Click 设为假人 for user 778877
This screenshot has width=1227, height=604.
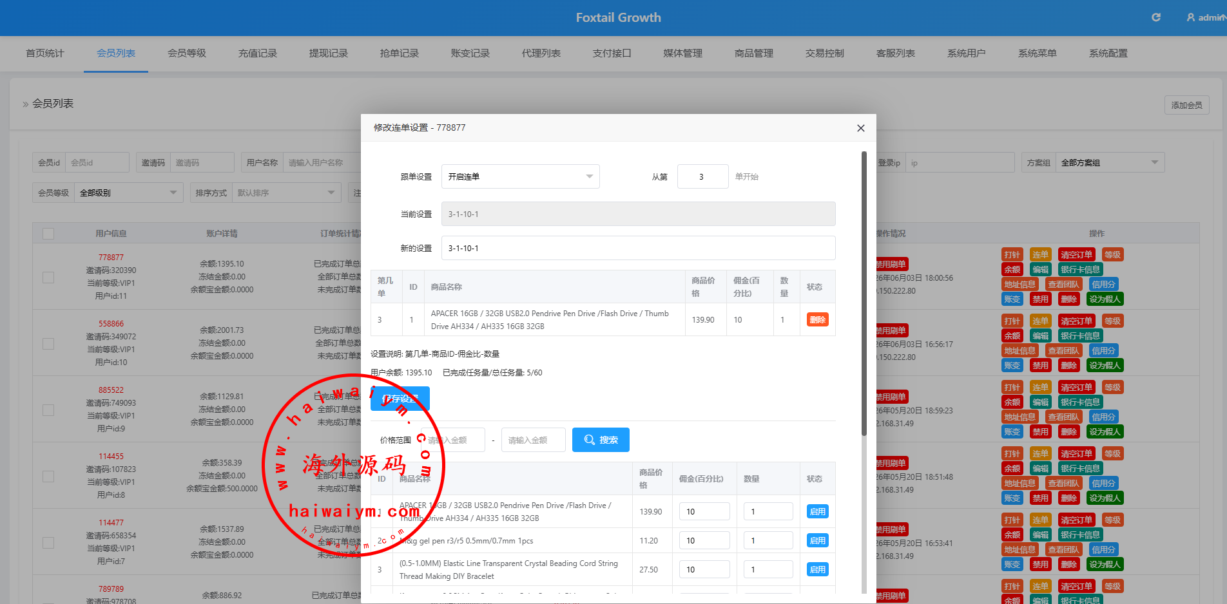(x=1105, y=299)
